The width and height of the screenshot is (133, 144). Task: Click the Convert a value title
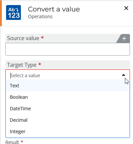pyautogui.click(x=54, y=9)
